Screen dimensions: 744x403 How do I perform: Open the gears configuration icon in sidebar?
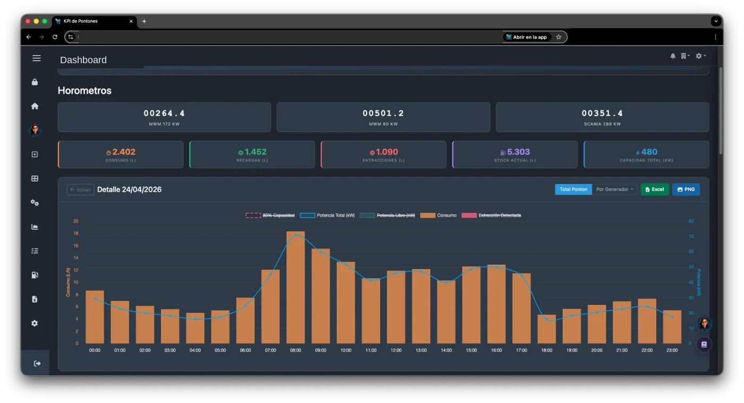coord(35,203)
